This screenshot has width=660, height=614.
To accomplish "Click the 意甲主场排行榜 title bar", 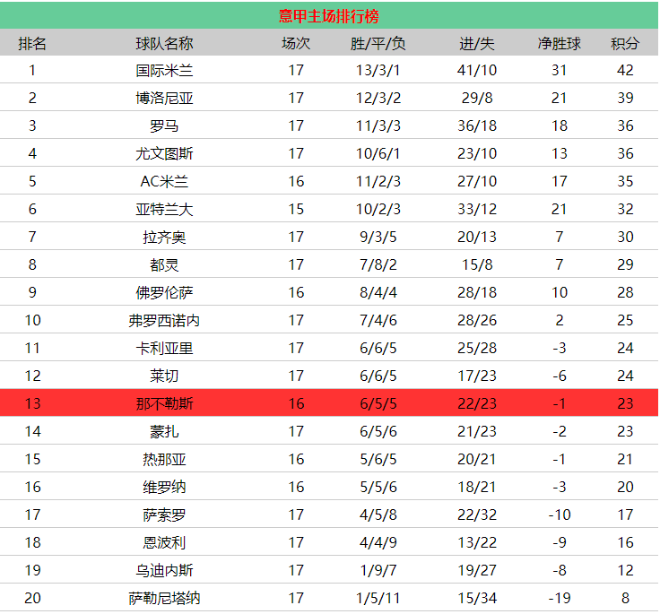I will [x=329, y=16].
